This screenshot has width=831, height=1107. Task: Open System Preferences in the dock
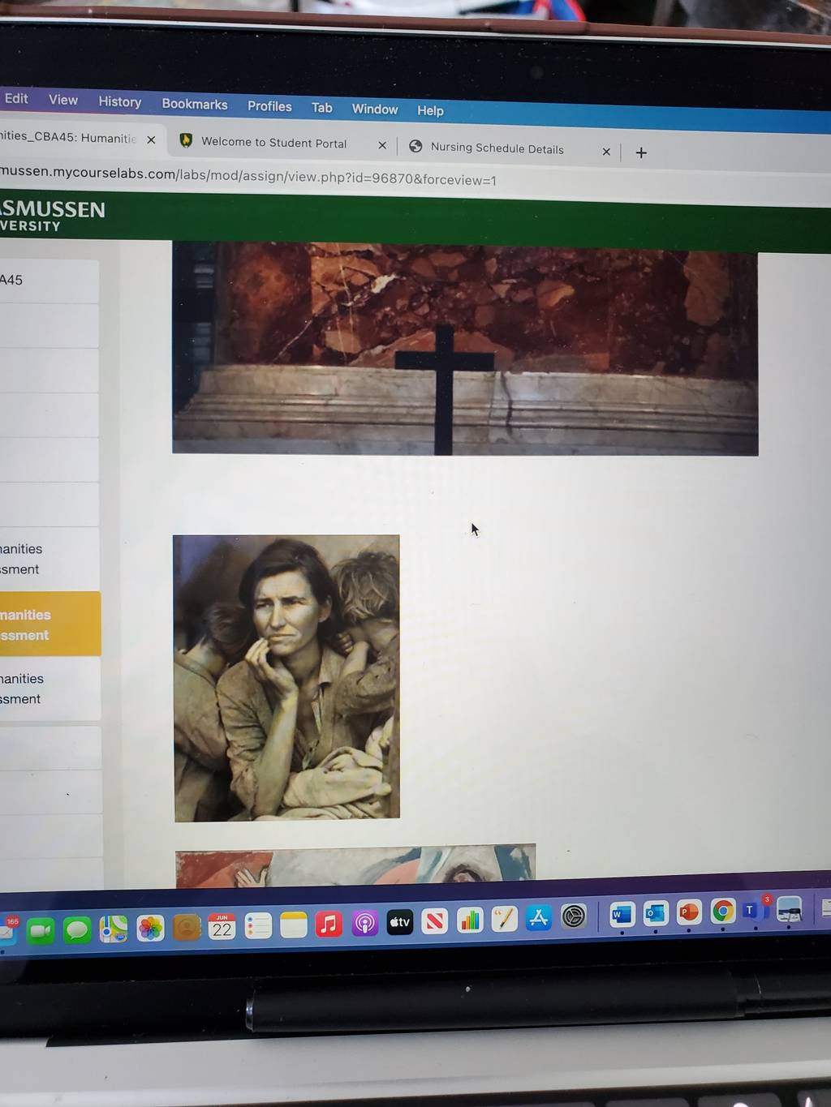tap(573, 917)
